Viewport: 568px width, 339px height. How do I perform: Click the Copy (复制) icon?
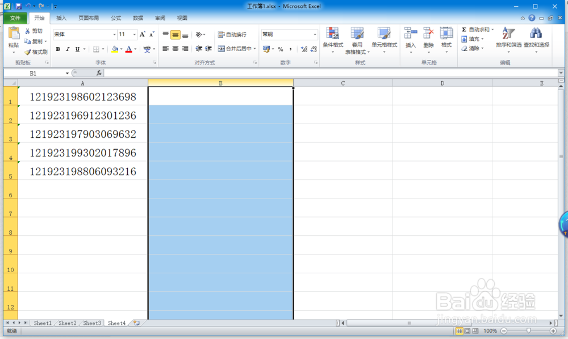pos(27,41)
